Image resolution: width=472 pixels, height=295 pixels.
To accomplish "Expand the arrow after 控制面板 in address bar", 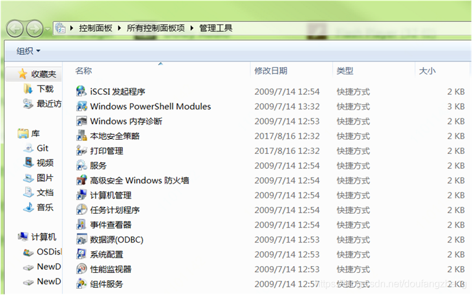I will point(120,28).
